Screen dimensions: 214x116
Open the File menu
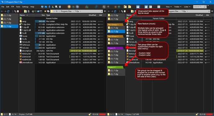tap(3, 7)
